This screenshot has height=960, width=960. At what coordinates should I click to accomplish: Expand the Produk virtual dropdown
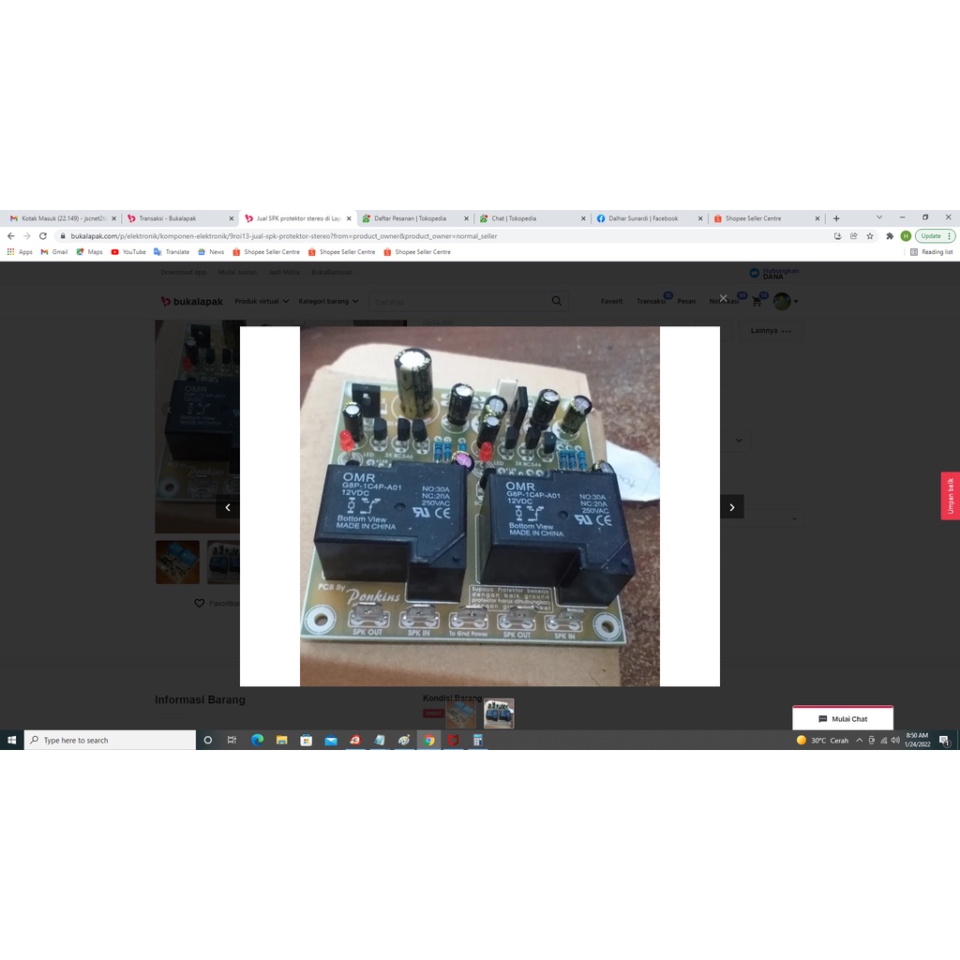click(x=262, y=301)
